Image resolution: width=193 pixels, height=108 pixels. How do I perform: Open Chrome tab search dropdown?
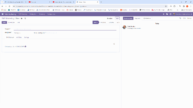(x=2, y=2)
